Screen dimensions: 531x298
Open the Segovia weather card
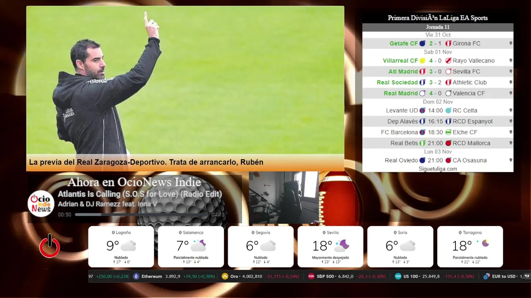pyautogui.click(x=261, y=247)
